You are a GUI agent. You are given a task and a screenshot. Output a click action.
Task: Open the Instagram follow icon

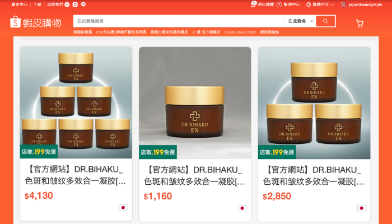tap(75, 4)
